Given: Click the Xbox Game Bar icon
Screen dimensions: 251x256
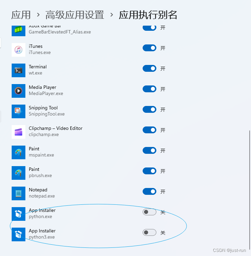Looking at the screenshot, I should coord(19,31).
